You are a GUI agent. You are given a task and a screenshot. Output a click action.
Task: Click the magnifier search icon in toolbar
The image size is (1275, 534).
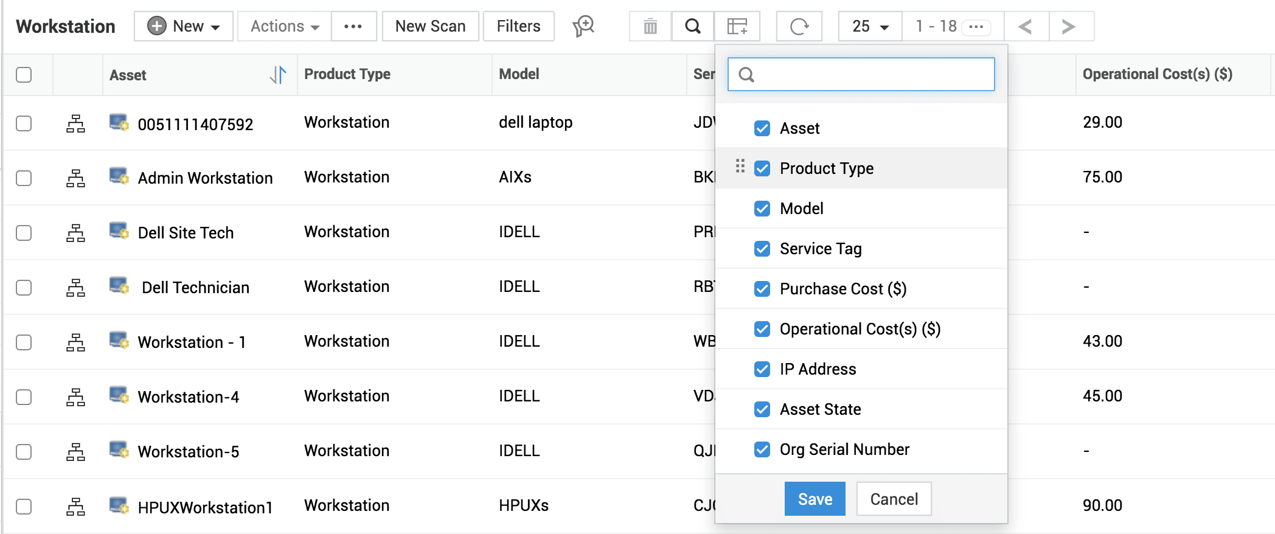pos(693,26)
